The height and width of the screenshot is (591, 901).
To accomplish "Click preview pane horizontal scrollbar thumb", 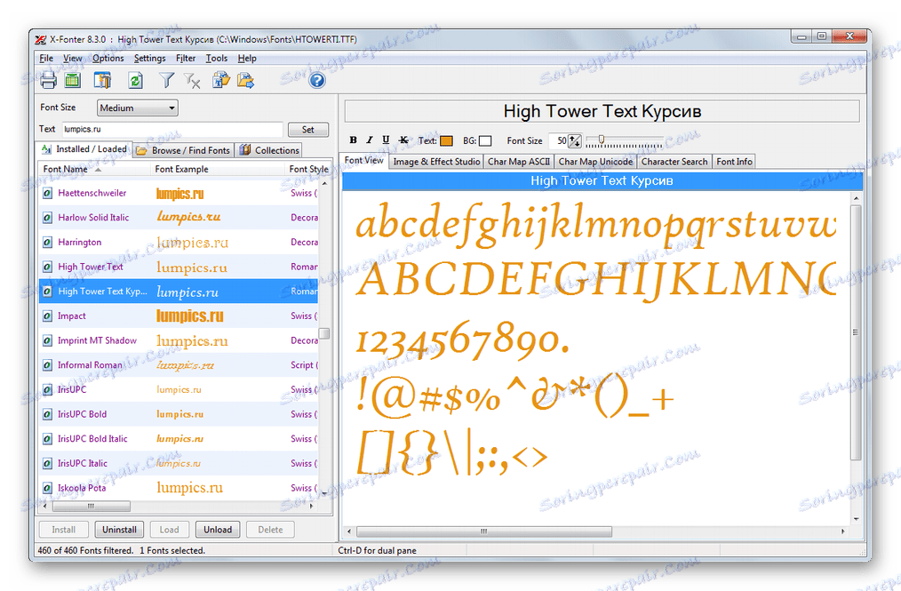I will (484, 531).
